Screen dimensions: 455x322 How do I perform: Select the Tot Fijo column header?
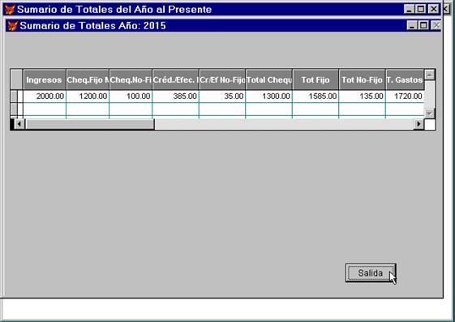tap(315, 79)
